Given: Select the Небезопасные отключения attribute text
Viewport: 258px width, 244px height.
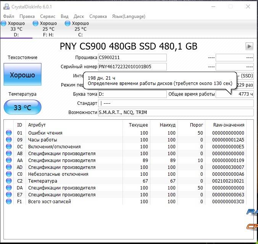Looking at the screenshot, I should 58,174.
